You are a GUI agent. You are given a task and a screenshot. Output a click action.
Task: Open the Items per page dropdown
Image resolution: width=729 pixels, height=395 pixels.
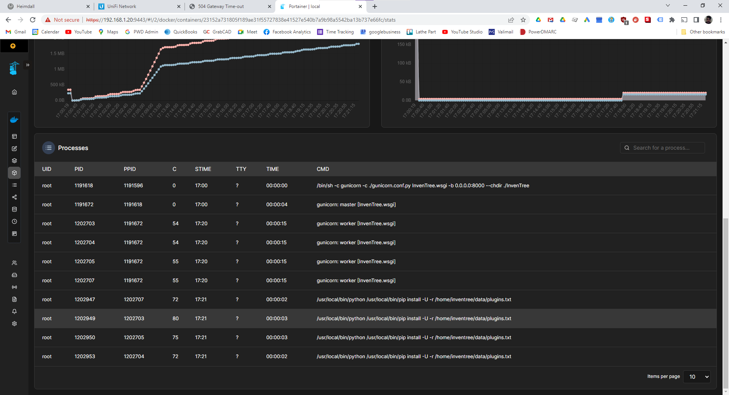pyautogui.click(x=696, y=377)
